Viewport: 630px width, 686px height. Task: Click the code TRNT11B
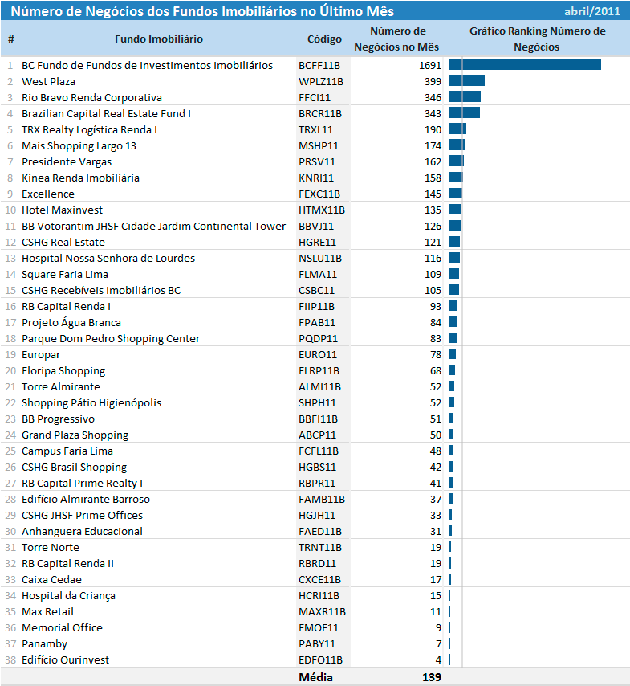coord(320,548)
